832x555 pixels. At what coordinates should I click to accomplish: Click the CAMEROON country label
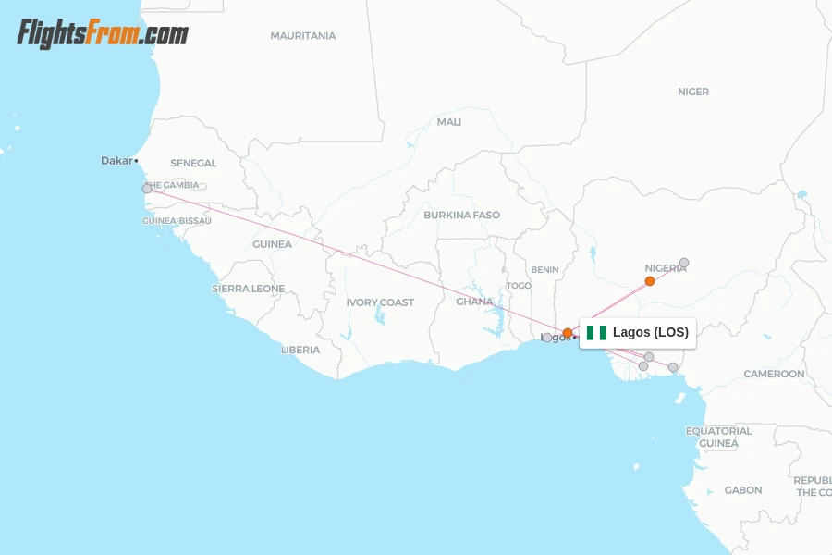pos(774,374)
